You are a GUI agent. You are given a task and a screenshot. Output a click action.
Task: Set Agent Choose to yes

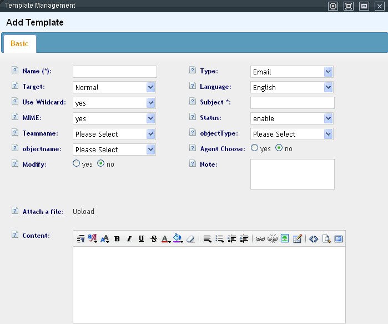pos(255,148)
